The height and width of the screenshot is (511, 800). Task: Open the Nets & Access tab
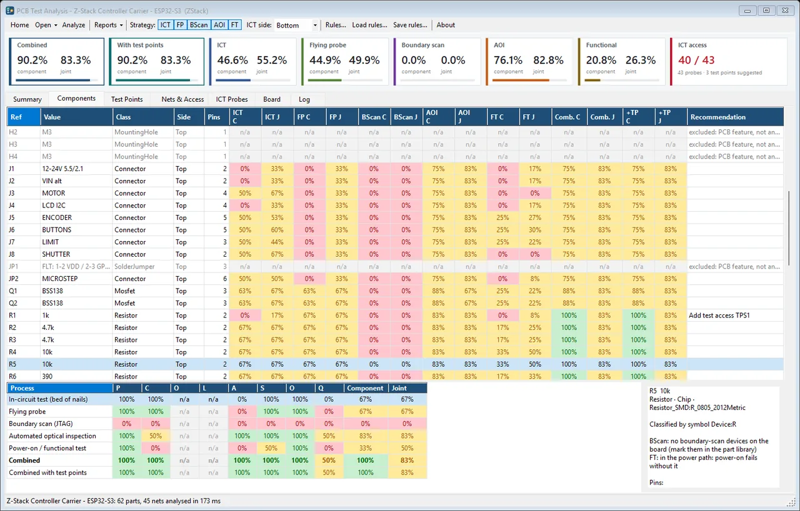tap(182, 99)
